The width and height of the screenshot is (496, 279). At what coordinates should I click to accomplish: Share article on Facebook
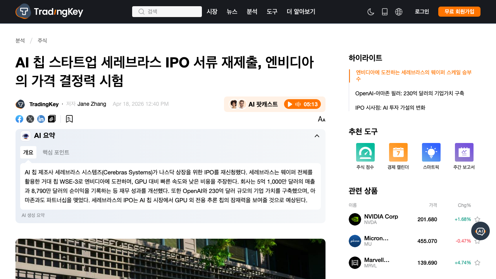pyautogui.click(x=19, y=119)
